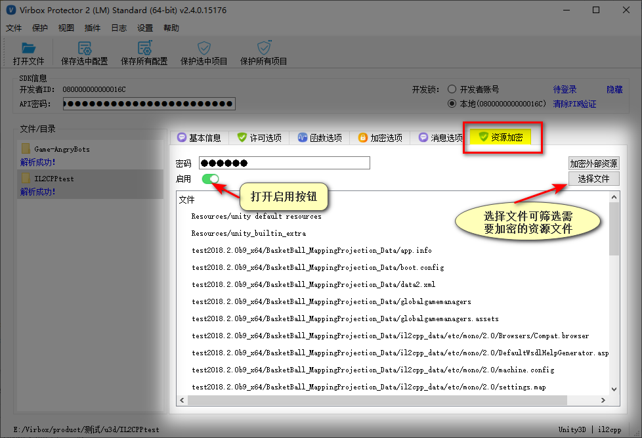
Task: Open the 日志 menu
Action: [119, 28]
